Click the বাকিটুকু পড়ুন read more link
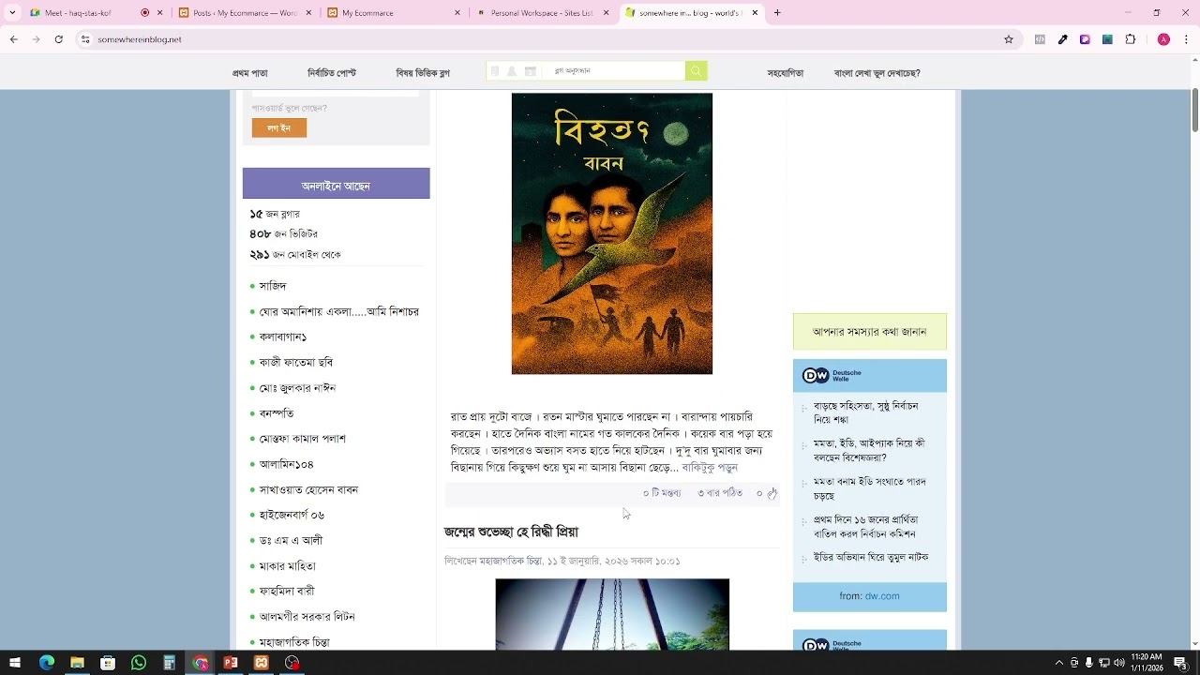Screen dimensions: 1200x675 (x=710, y=468)
